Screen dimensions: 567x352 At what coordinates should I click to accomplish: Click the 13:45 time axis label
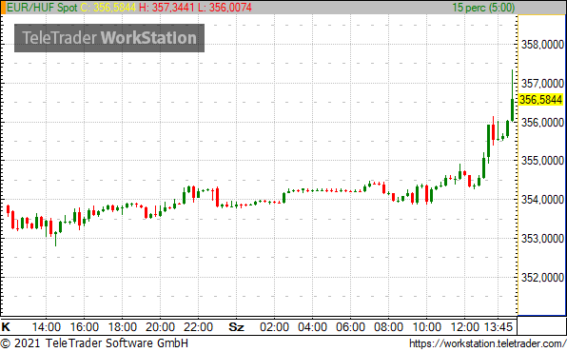pyautogui.click(x=499, y=327)
